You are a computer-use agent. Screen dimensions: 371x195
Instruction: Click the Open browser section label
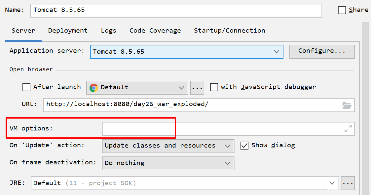click(31, 69)
